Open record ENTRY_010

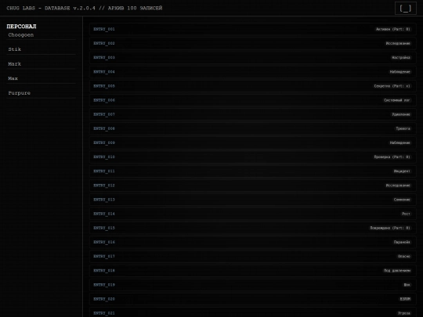(x=252, y=157)
